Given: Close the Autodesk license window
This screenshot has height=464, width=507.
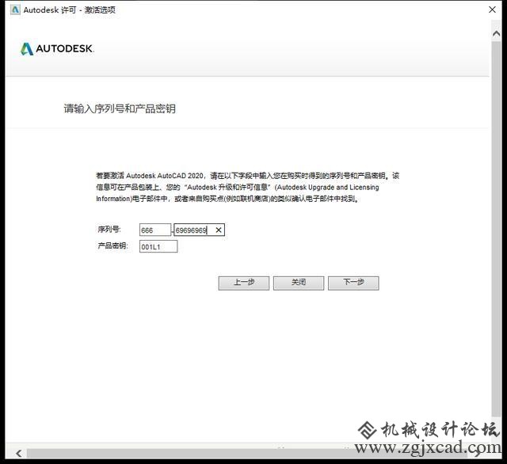Looking at the screenshot, I should point(490,9).
